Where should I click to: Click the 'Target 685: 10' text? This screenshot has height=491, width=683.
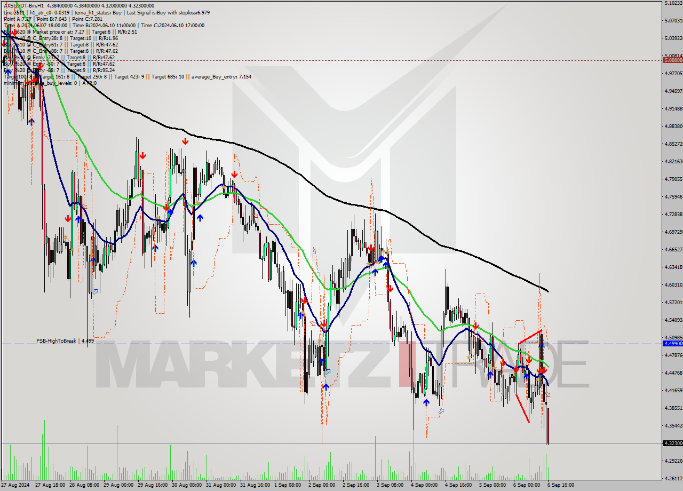168,76
